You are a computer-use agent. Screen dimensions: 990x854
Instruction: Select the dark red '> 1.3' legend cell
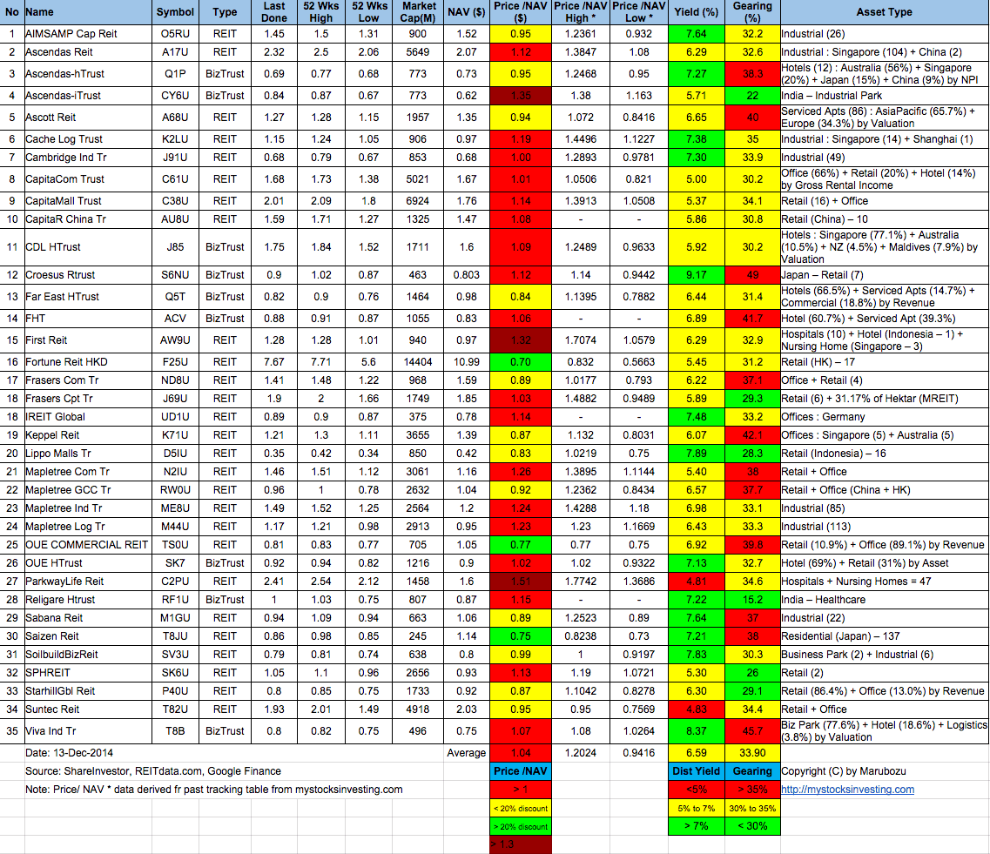521,844
